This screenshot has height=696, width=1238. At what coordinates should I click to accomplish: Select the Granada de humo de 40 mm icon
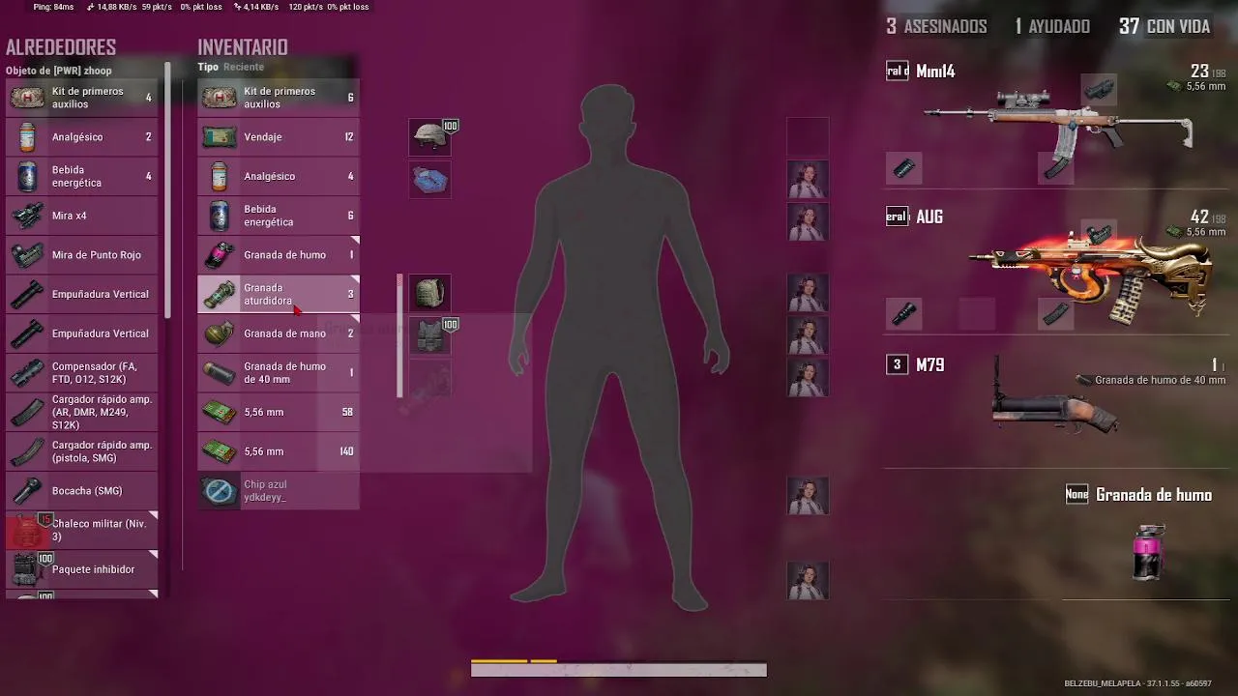tap(220, 373)
